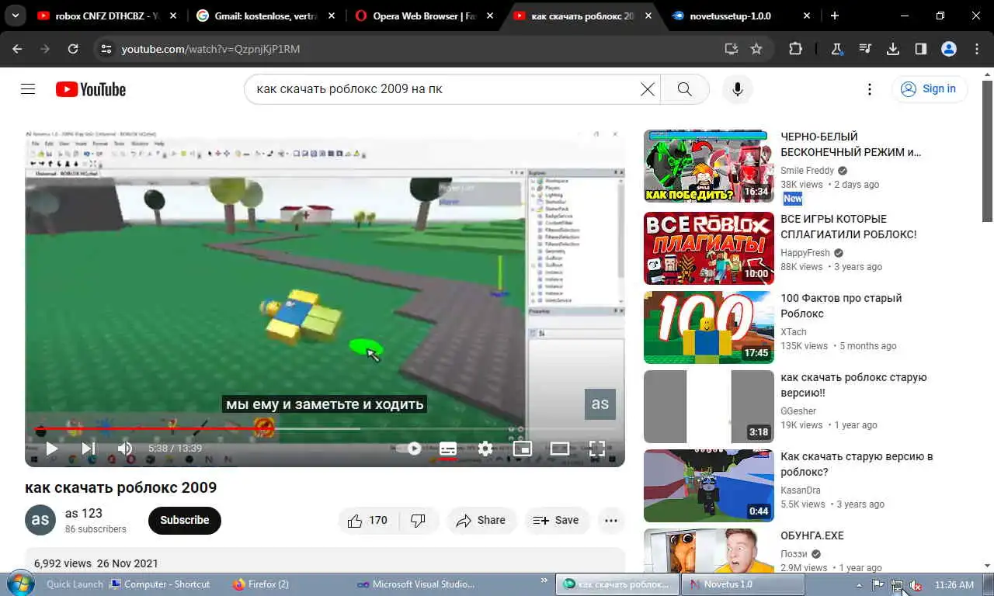Click the as channel watermark in video
The height and width of the screenshot is (596, 994).
pyautogui.click(x=600, y=404)
